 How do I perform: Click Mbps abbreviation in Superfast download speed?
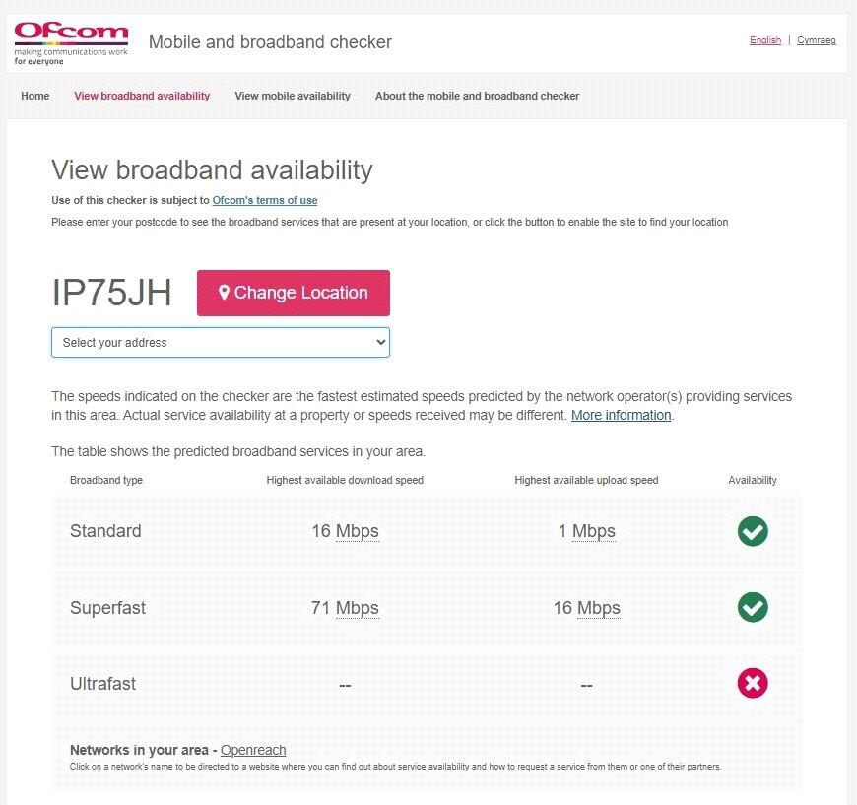[x=357, y=608]
